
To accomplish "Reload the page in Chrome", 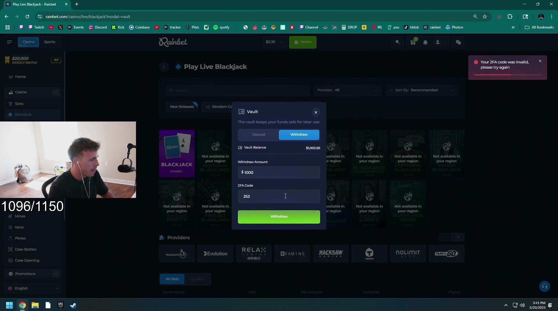I will (27, 17).
